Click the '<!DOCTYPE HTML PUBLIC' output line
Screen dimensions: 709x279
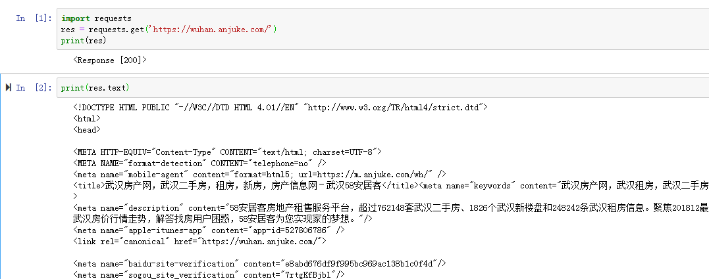pyautogui.click(x=280, y=107)
